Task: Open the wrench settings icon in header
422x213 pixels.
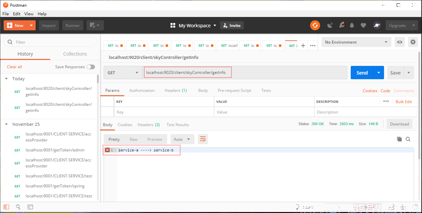Action: [x=341, y=25]
